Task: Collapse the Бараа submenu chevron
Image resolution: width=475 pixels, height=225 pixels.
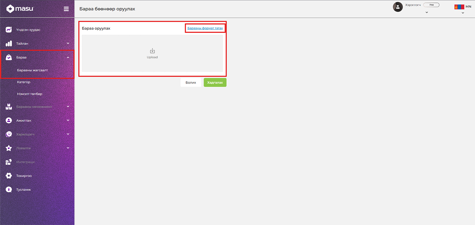Action: (x=68, y=58)
